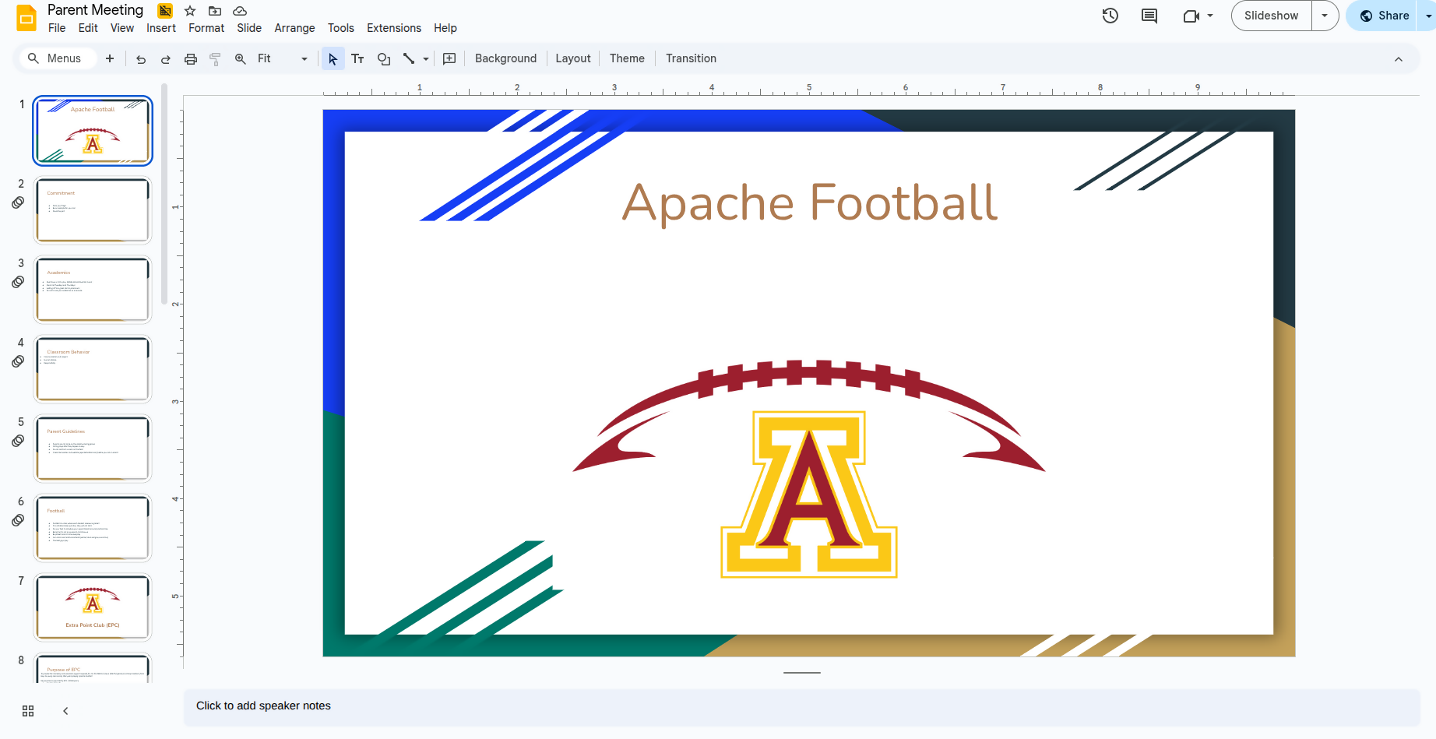Image resolution: width=1436 pixels, height=739 pixels.
Task: Open the Slideshow options dropdown arrow
Action: point(1325,16)
